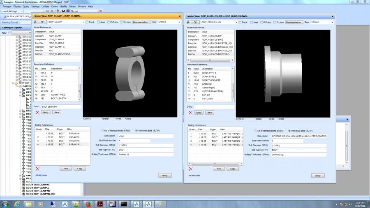This screenshot has height=208, width=370.
Task: Select bolt row 2 in SDP_CLAMP bolting references
Action: coord(62,137)
